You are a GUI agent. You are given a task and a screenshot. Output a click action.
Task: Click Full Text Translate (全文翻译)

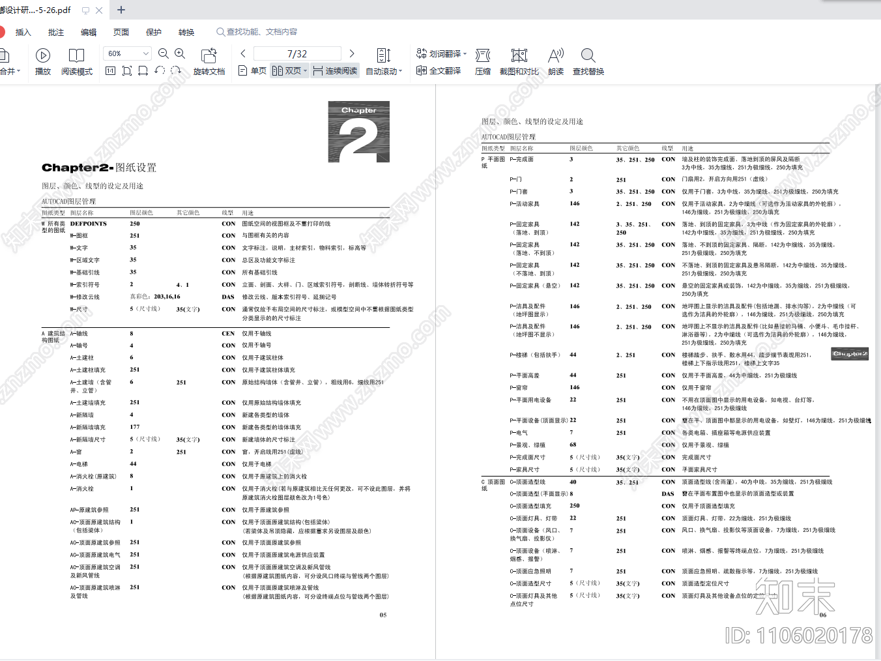pos(439,70)
